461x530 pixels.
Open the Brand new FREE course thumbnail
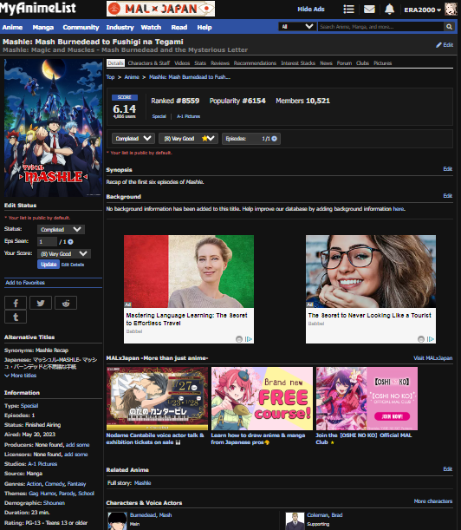262,398
